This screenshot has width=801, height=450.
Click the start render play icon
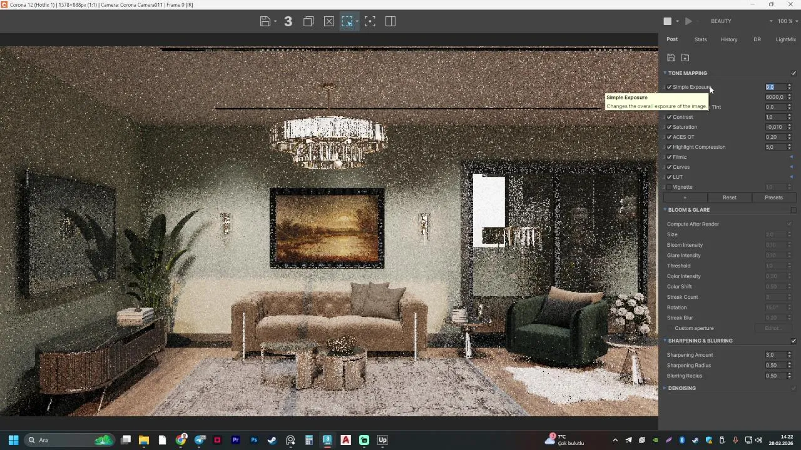(x=688, y=21)
